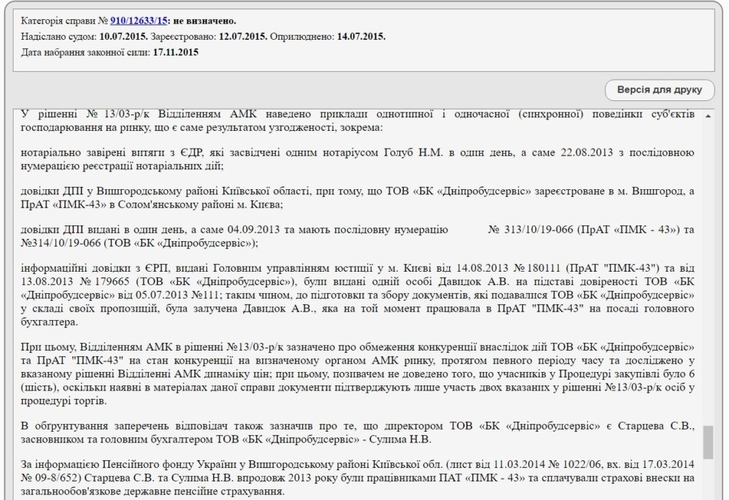
Task: Click the 'Категорія справи №' label
Action: tap(65, 21)
